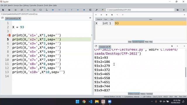Open the File menu

(2, 5)
